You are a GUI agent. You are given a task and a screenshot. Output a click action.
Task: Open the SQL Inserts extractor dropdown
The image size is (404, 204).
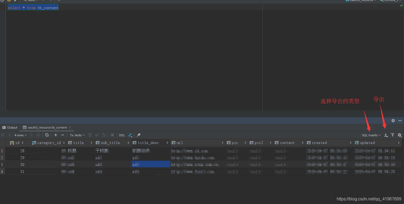(371, 135)
